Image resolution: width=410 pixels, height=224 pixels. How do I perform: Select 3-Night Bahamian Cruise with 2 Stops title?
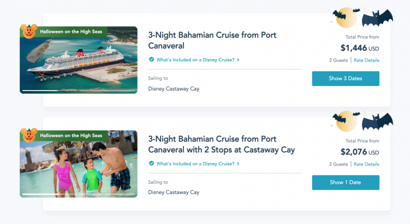coord(221,144)
